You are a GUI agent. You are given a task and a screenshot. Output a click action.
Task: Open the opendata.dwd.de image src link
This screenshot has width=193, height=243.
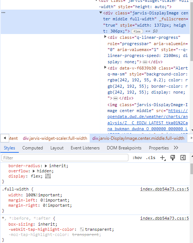point(148,119)
